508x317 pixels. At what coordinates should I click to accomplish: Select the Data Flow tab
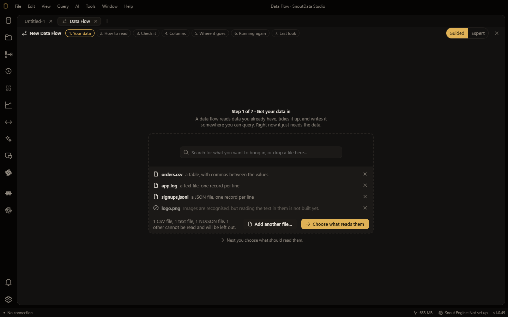pos(80,21)
